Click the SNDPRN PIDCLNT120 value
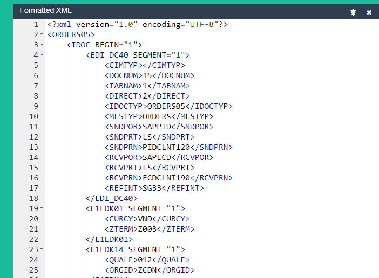 pyautogui.click(x=166, y=148)
